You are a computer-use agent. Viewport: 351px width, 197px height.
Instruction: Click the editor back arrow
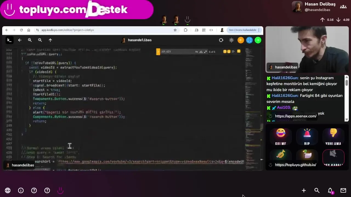coord(20,40)
